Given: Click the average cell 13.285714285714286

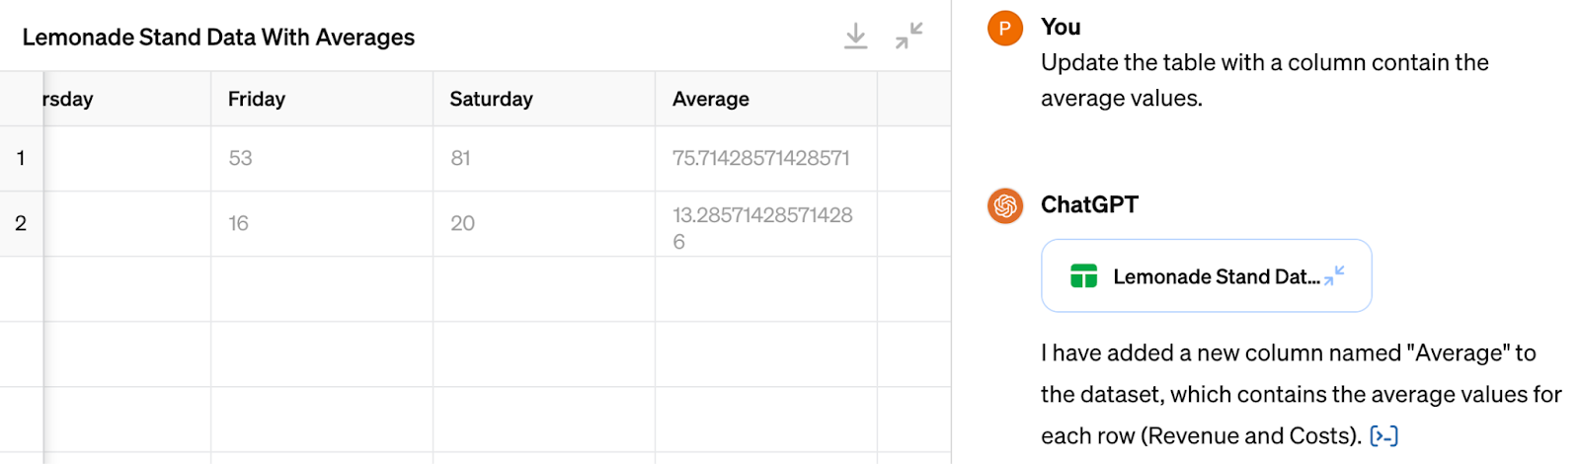Looking at the screenshot, I should [x=766, y=223].
